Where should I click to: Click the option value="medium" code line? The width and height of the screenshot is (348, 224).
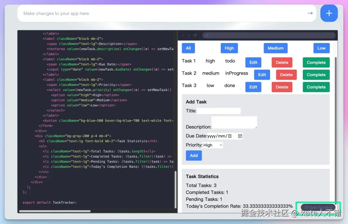coord(89,100)
